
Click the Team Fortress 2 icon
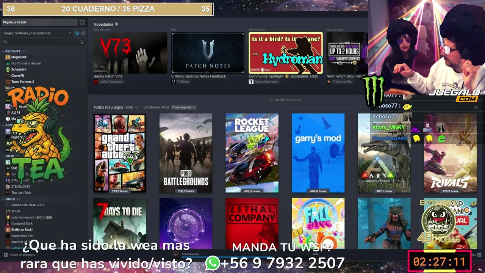click(8, 82)
